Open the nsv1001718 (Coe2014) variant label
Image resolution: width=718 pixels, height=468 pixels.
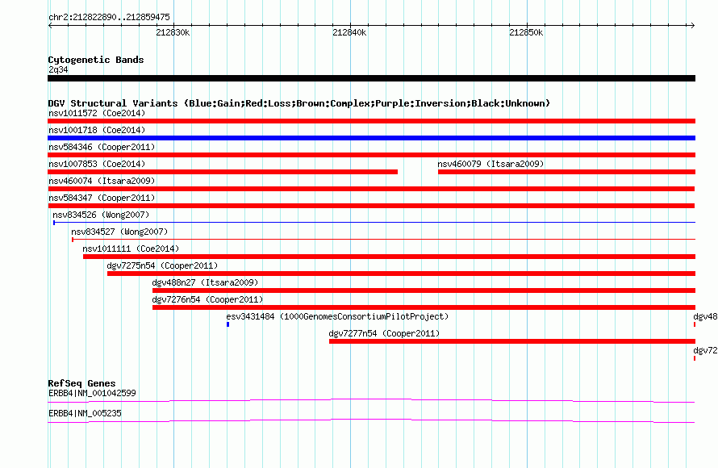(97, 130)
